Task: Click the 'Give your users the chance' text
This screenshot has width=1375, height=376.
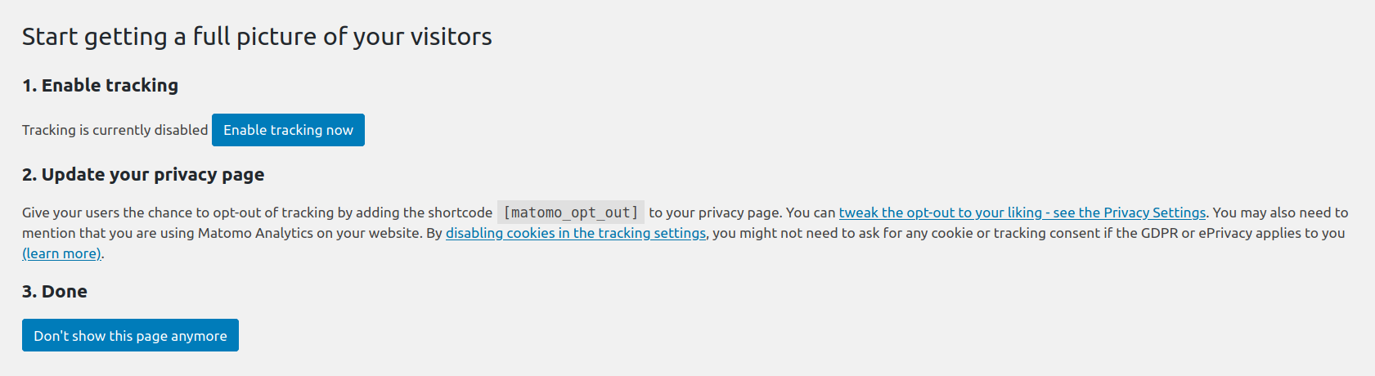Action: click(106, 213)
